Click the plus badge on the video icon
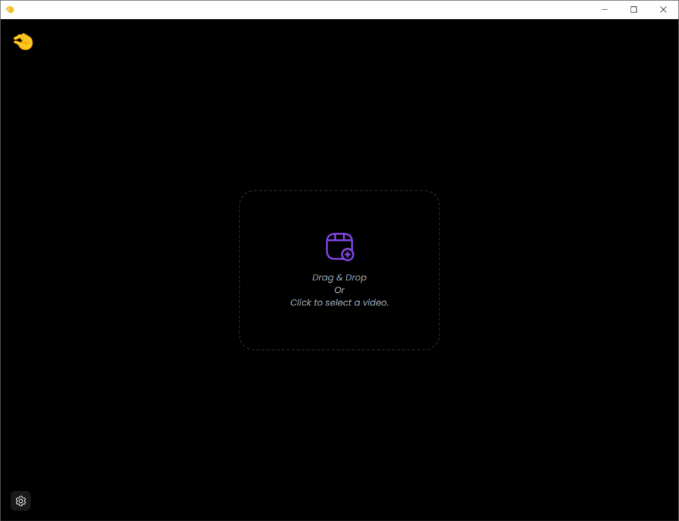This screenshot has width=679, height=521. coord(347,255)
